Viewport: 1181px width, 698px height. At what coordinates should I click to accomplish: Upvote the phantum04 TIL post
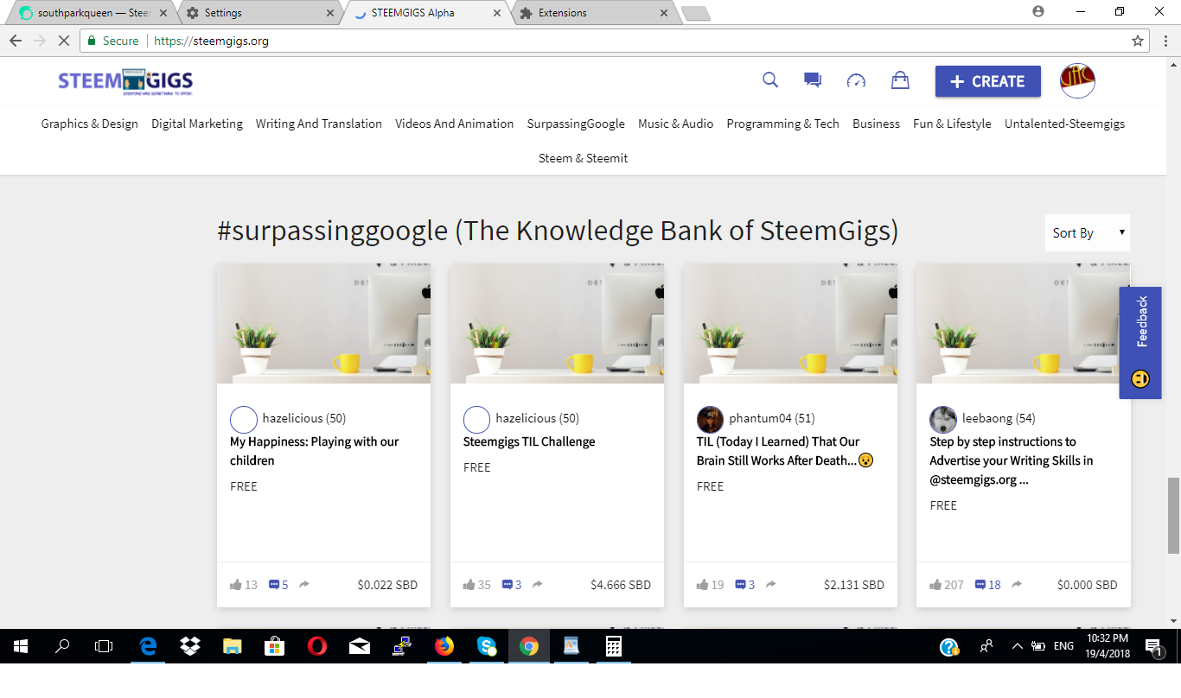click(x=703, y=585)
